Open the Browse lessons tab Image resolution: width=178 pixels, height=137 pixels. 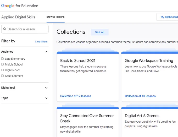55,17
